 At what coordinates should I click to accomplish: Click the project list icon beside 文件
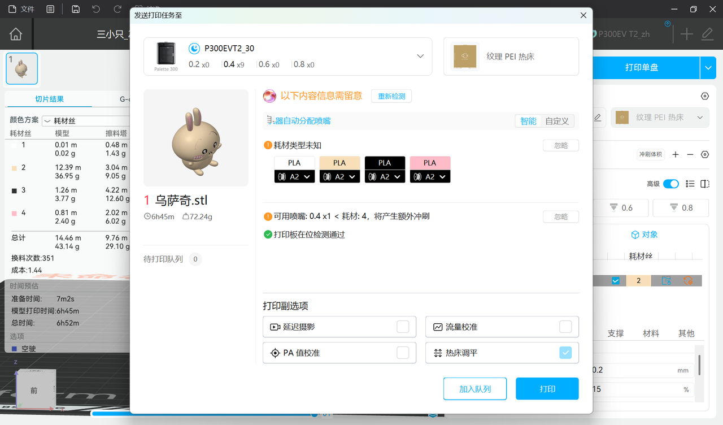[x=51, y=9]
